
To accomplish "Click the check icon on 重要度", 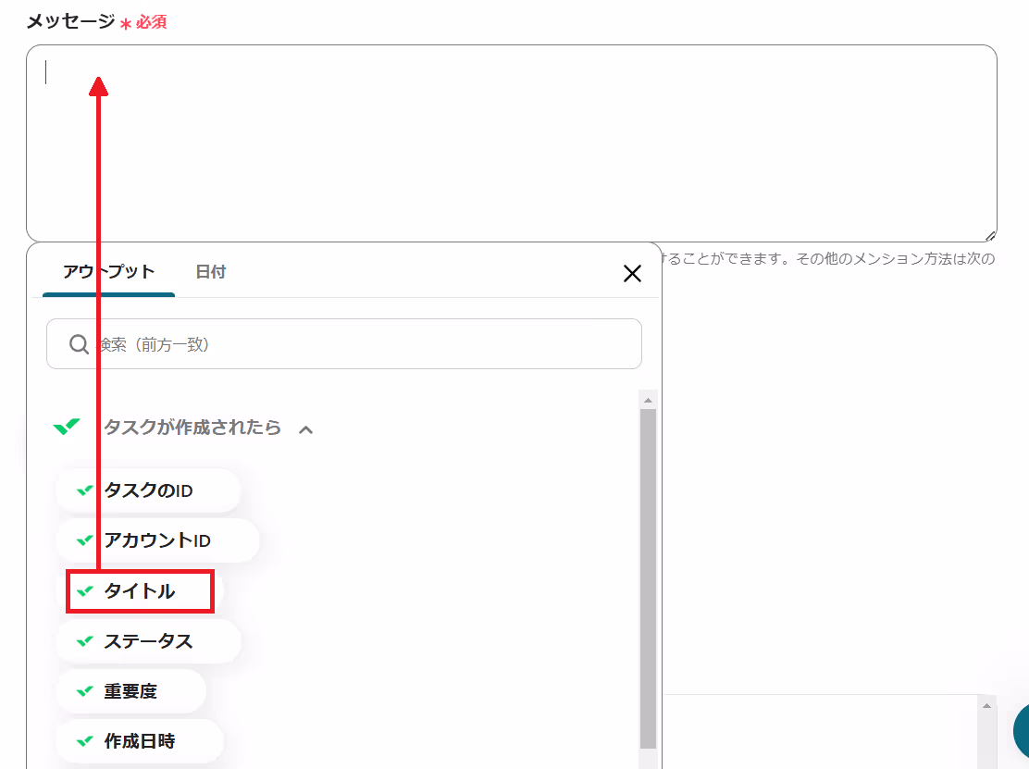I will click(x=84, y=691).
